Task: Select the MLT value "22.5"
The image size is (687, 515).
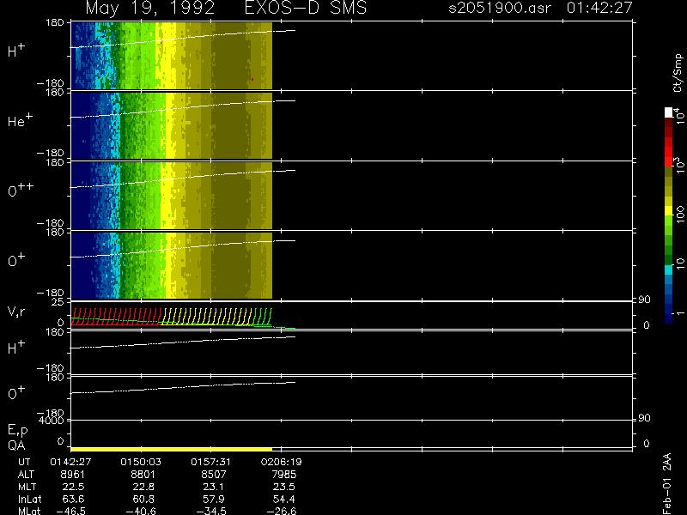Action: click(74, 487)
